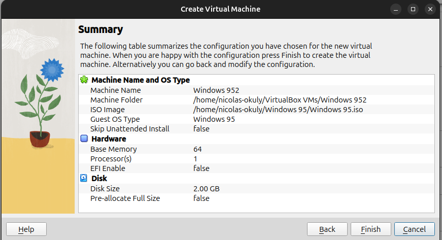Click the Processor(s) value '1'
Viewport: 442px width, 240px height.
pyautogui.click(x=195, y=159)
